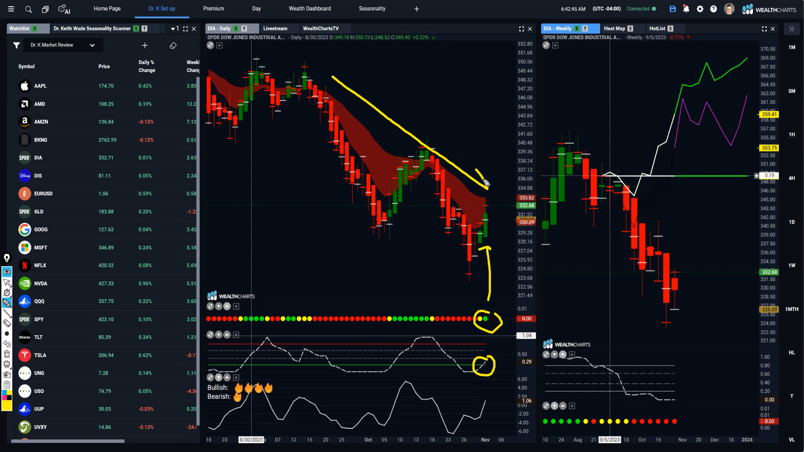Add symbol with watchlist plus button
804x452 pixels.
(x=145, y=45)
